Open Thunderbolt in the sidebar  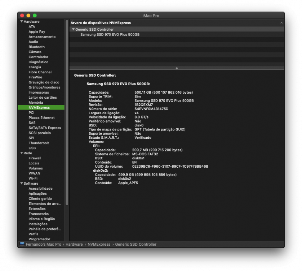[x=39, y=143]
